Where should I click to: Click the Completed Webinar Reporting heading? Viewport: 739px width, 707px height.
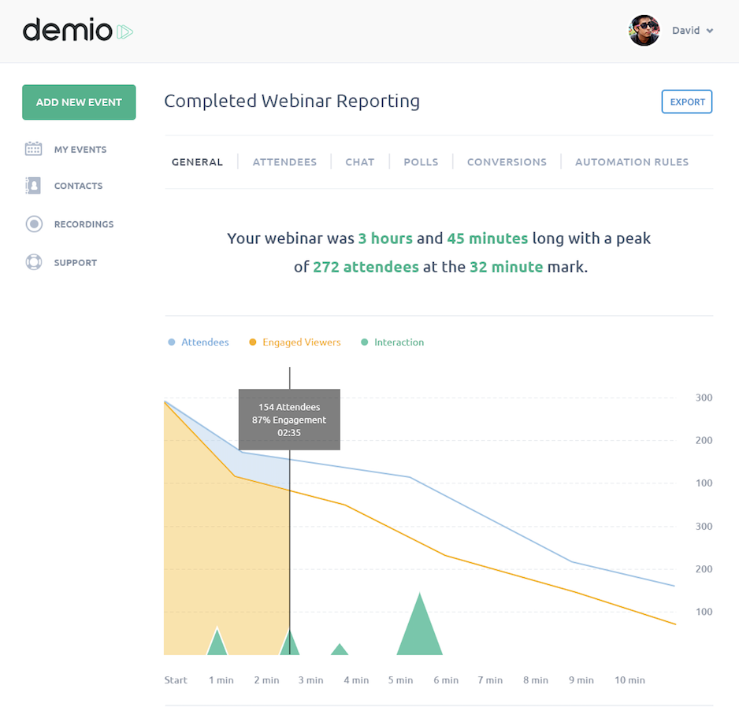click(x=292, y=102)
